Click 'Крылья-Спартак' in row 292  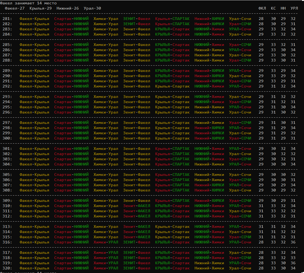pyautogui.click(x=172, y=86)
